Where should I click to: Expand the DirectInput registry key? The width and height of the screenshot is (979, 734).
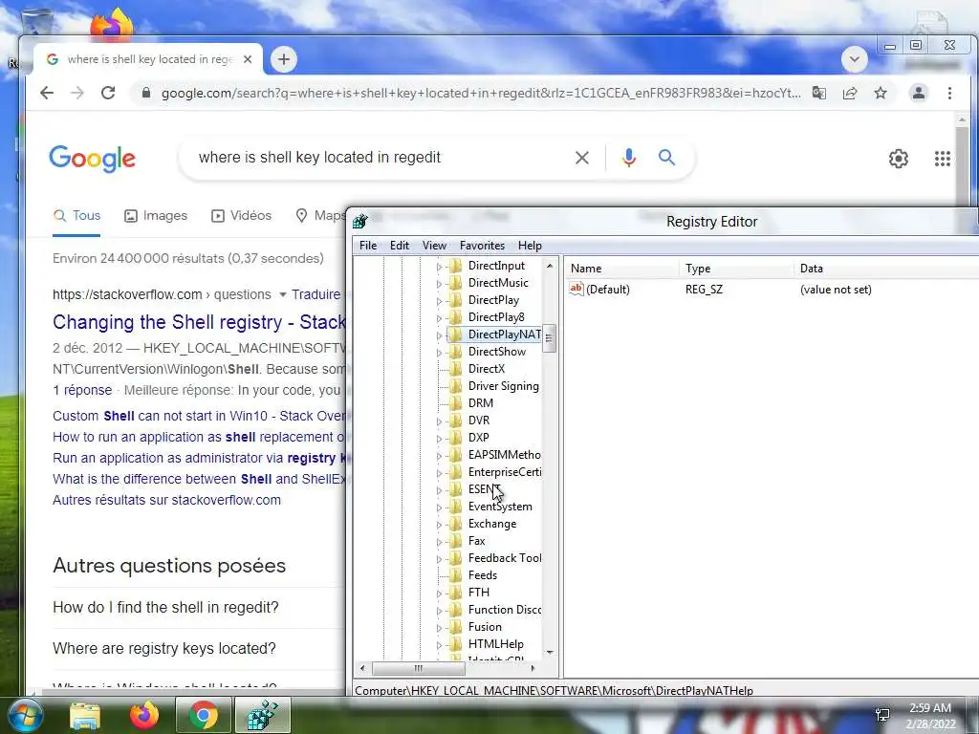click(x=439, y=267)
